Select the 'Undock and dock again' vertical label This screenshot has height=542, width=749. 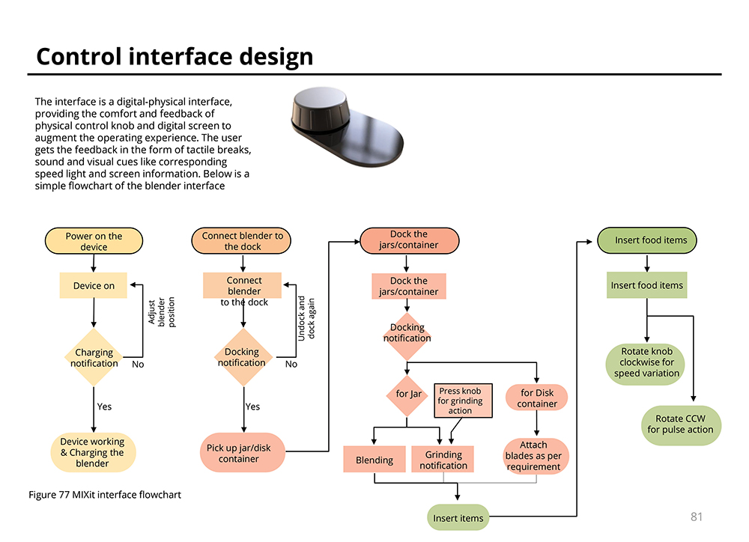click(306, 318)
